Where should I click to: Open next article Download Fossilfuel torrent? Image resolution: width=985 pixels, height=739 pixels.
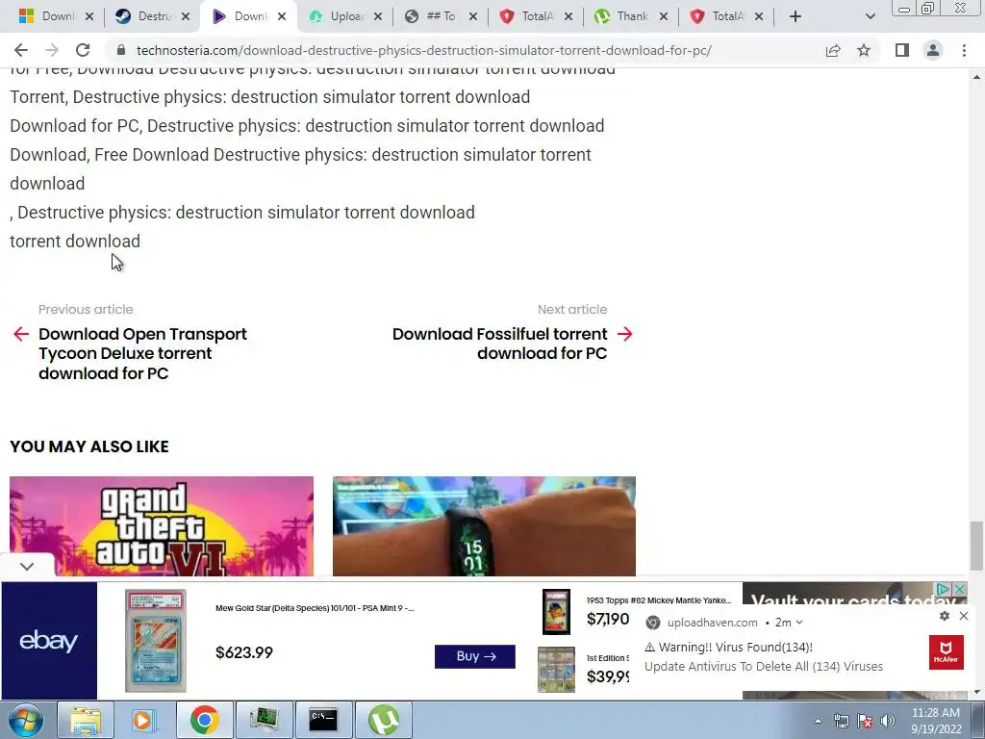pos(499,344)
